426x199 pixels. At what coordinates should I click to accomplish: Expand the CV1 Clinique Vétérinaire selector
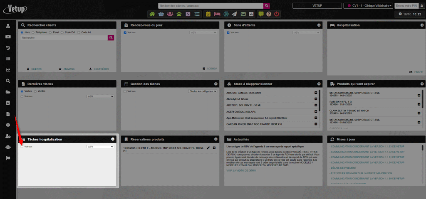[368, 6]
